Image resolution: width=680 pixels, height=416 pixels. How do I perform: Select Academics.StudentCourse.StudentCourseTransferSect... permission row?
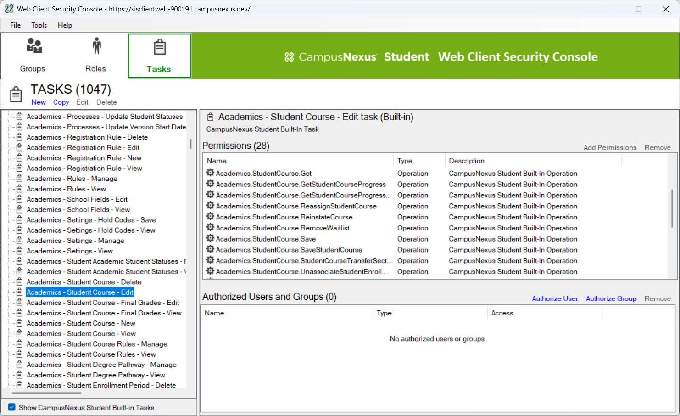tap(303, 260)
